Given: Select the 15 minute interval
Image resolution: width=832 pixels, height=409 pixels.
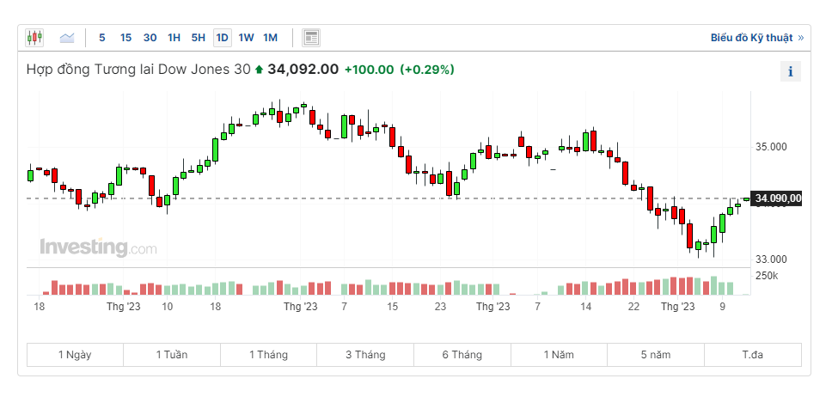Looking at the screenshot, I should [125, 38].
